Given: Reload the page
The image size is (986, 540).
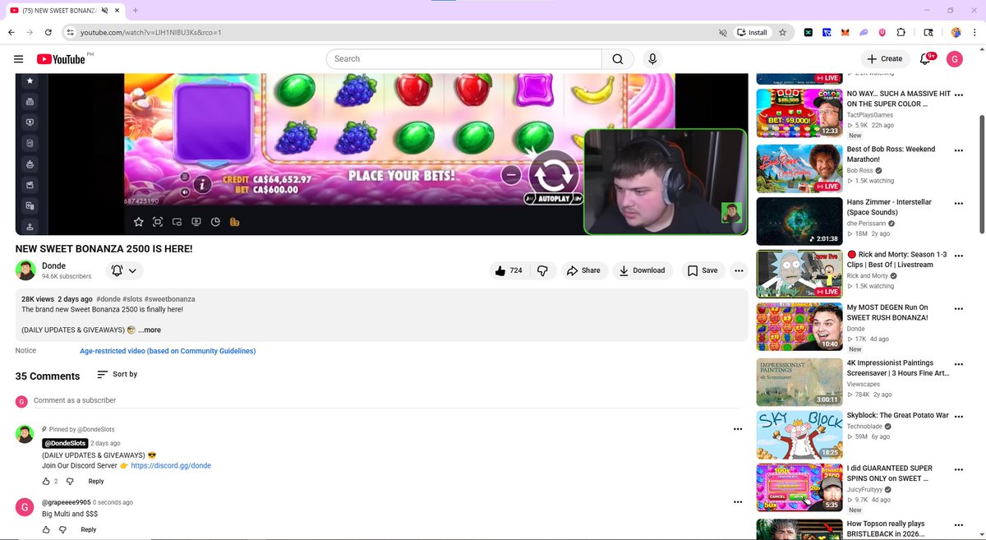Looking at the screenshot, I should 48,32.
